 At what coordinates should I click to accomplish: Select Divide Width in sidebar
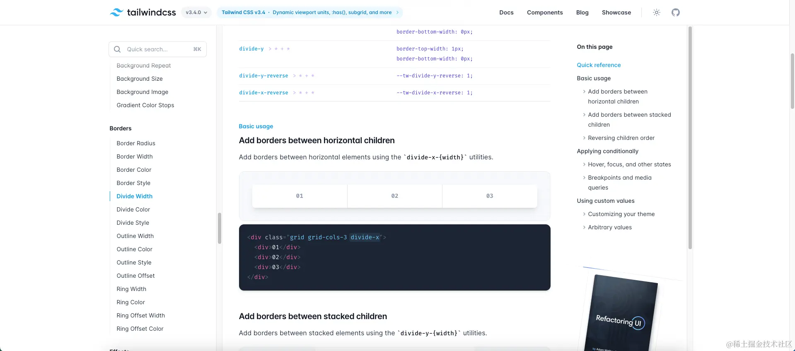tap(135, 196)
